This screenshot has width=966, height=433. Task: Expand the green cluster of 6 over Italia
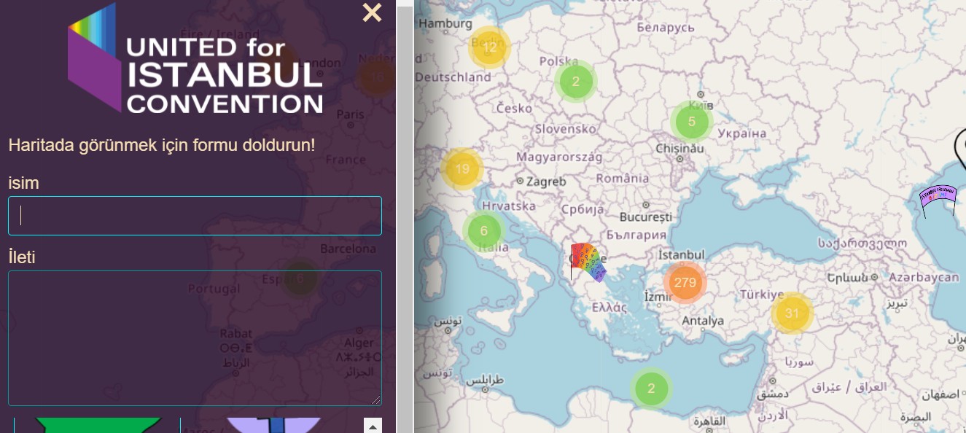(x=483, y=232)
